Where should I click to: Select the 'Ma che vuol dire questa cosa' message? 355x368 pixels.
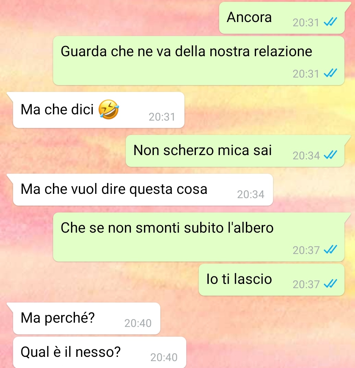143,190
